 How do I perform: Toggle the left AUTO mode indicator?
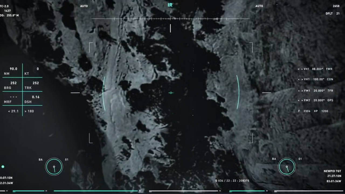pos(84,6)
